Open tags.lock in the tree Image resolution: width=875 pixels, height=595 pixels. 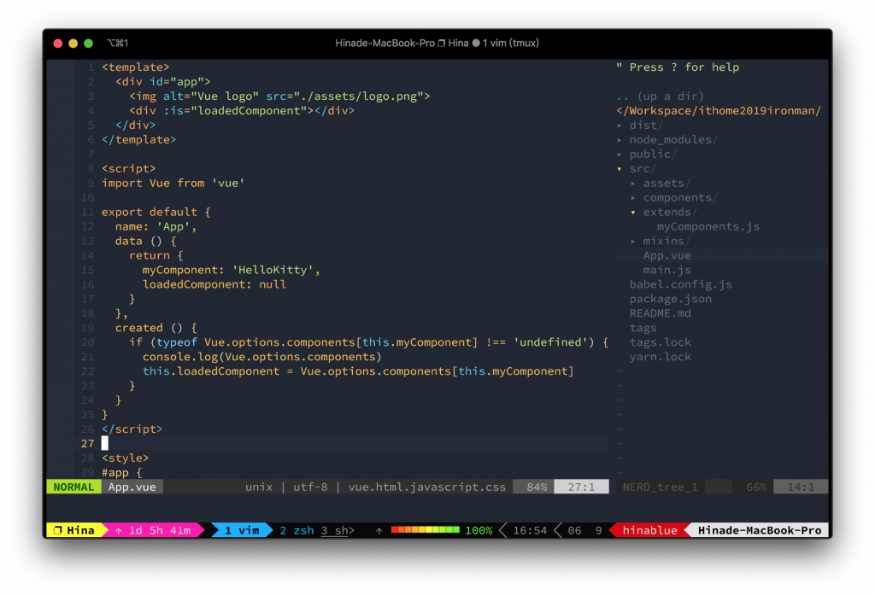click(x=661, y=342)
